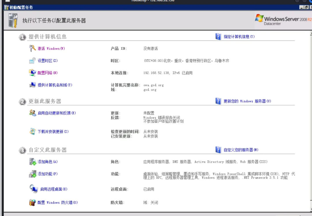Image resolution: width=312 pixels, height=216 pixels.
Task: Click the help icon beside 指定计算机信息
Action: point(218,37)
